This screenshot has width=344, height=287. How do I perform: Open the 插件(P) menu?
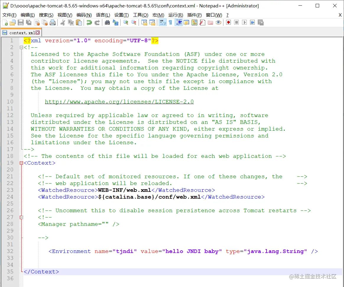click(194, 15)
